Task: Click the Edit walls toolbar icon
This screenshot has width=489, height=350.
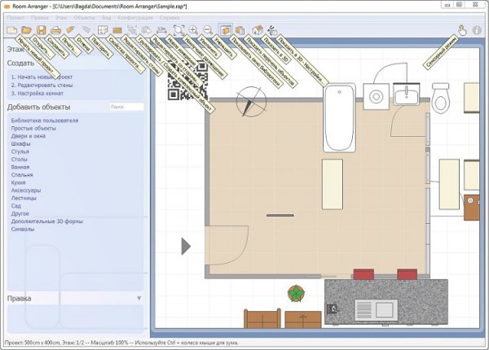Action: (x=117, y=30)
